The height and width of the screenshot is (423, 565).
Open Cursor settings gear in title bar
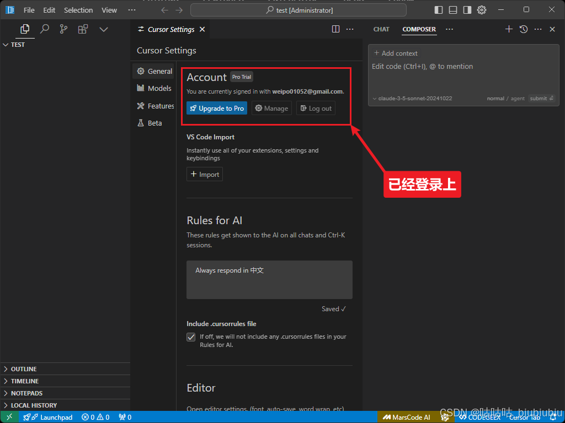[482, 10]
